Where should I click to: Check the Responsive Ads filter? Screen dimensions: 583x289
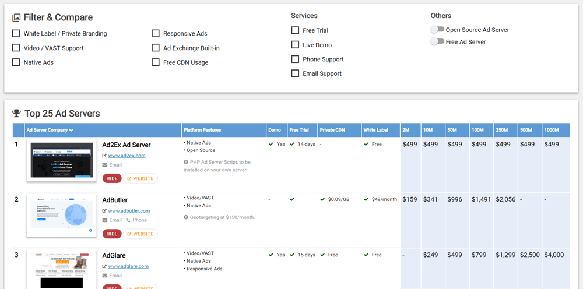[x=156, y=34]
